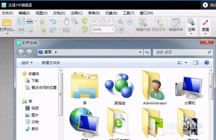Open the 窗口(W) menu
The height and width of the screenshot is (140, 216).
[x=146, y=13]
